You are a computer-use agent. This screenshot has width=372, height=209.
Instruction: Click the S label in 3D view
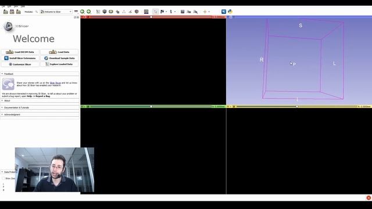click(x=301, y=26)
